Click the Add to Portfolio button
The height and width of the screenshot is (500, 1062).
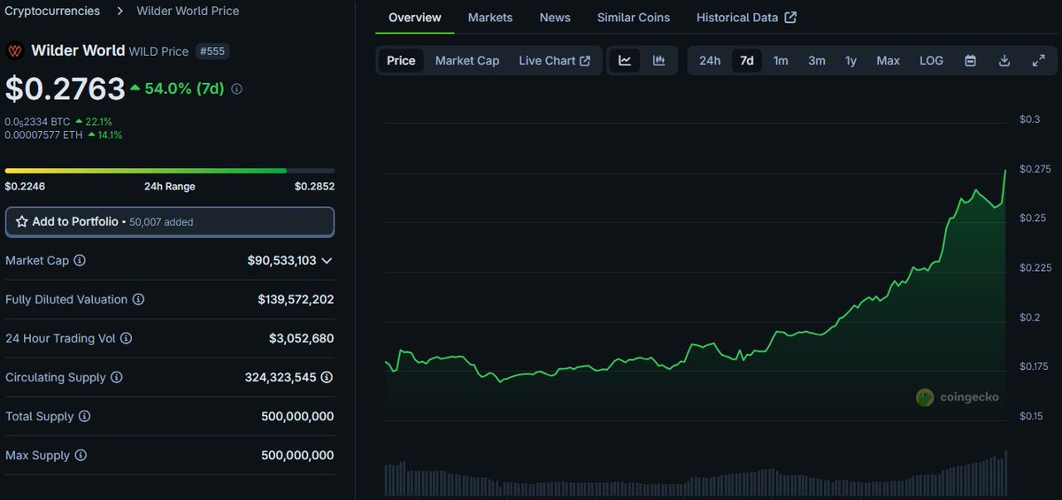pos(170,222)
